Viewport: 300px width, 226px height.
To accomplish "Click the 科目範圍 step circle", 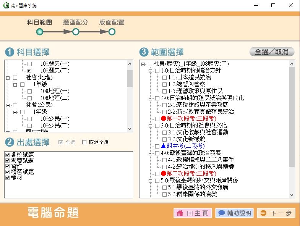I will pyautogui.click(x=39, y=32).
